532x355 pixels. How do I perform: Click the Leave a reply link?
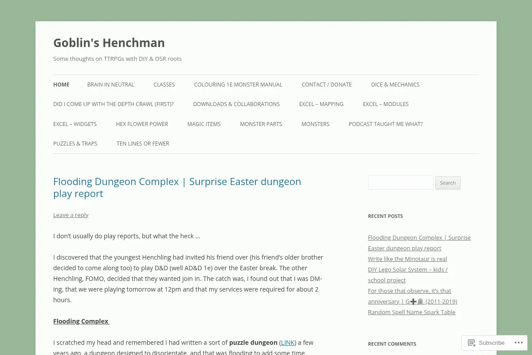click(x=71, y=215)
